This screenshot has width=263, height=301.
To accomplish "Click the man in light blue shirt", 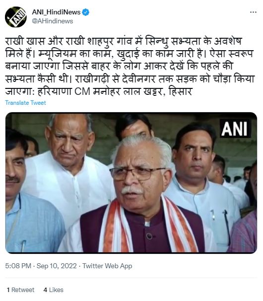I will (x=29, y=192).
